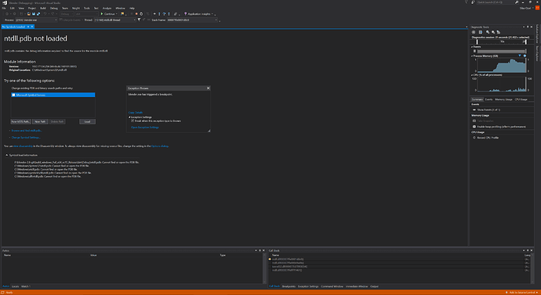The width and height of the screenshot is (541, 295).
Task: Click Add to Source Control in status bar
Action: 522,292
